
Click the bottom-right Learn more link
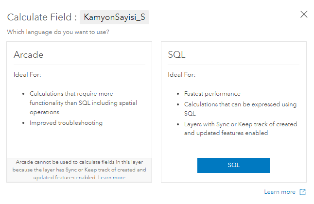(279, 192)
